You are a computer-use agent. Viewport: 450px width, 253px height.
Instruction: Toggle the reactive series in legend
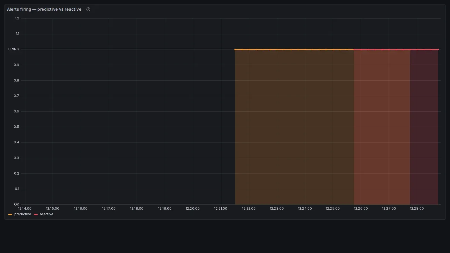(46, 214)
